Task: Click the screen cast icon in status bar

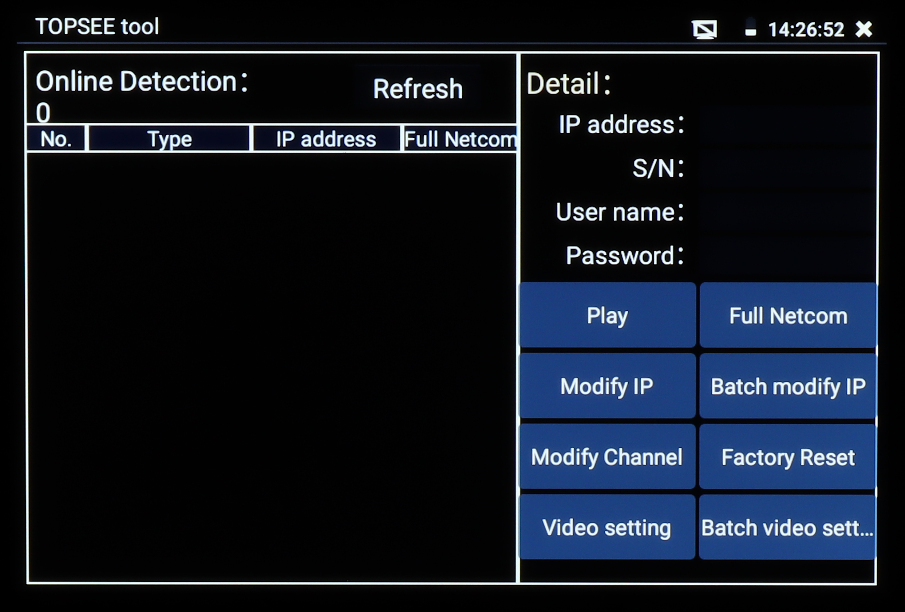Action: coord(704,29)
